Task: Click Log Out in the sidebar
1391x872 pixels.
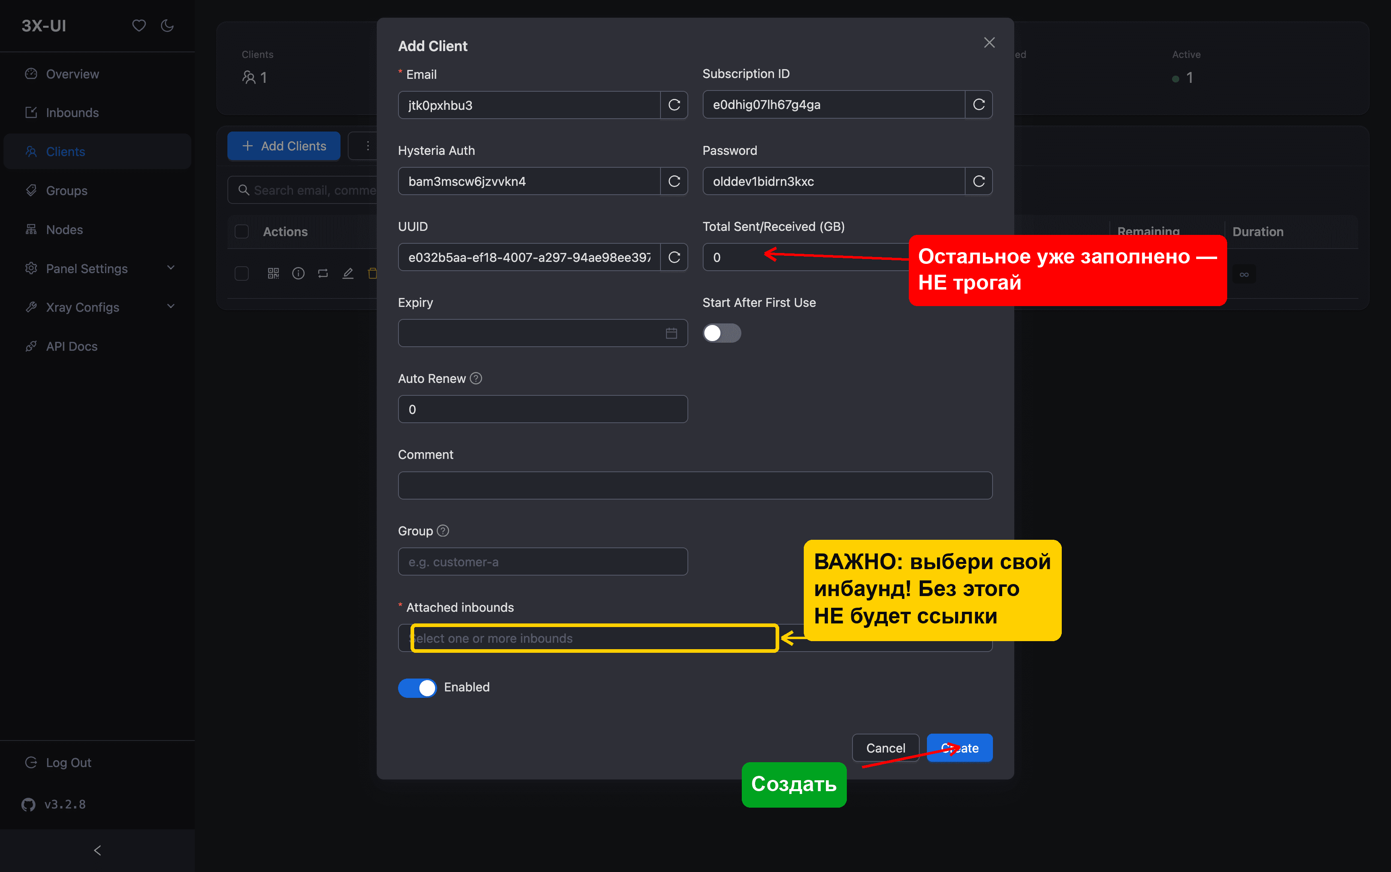Action: [97, 763]
